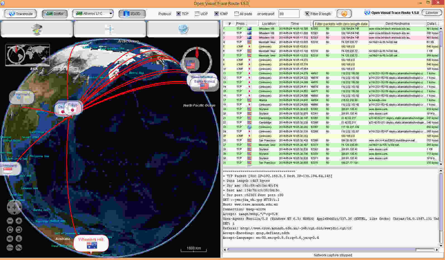Click the globe grid icon button
The width and height of the screenshot is (445, 260).
click(183, 29)
